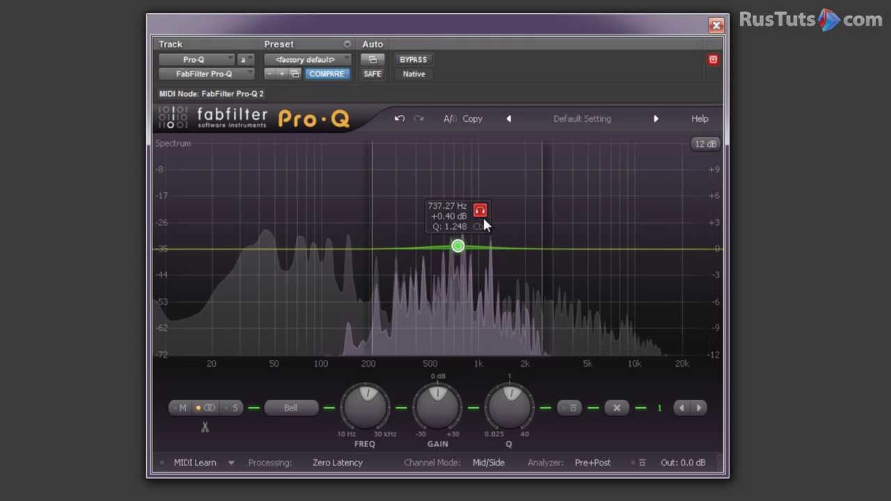
Task: Click the green band number 1
Action: [x=659, y=408]
